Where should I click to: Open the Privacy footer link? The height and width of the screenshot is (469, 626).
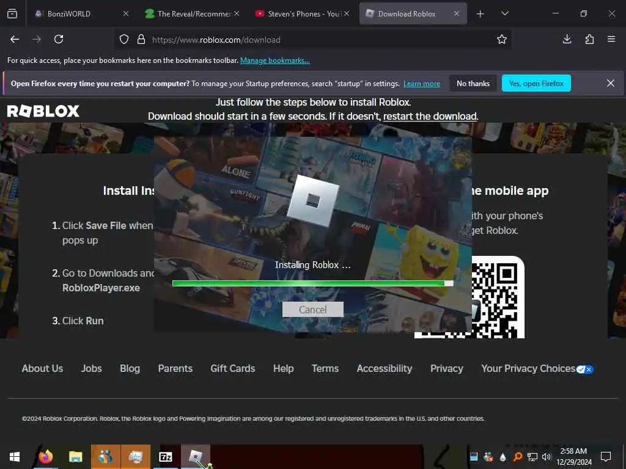pyautogui.click(x=447, y=368)
